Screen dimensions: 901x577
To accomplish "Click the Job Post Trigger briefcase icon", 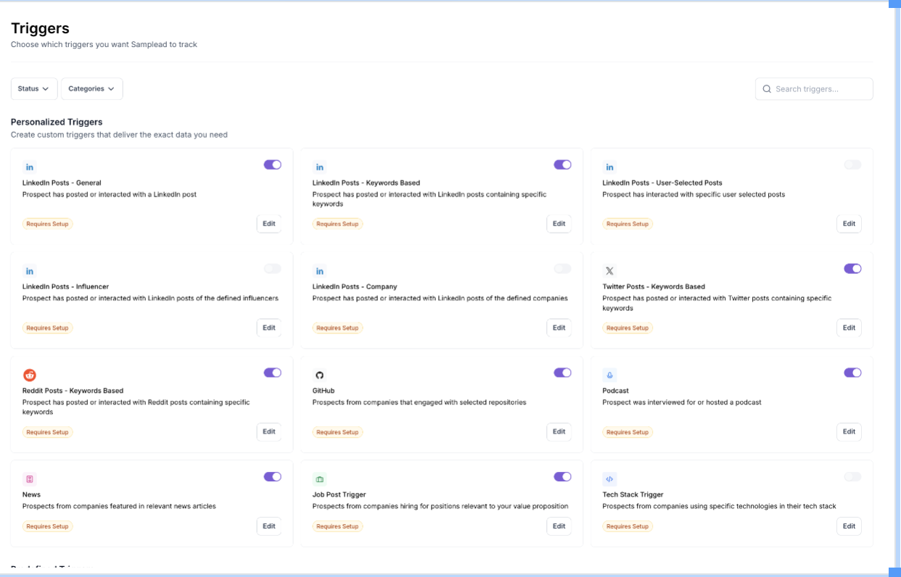I will tap(320, 479).
